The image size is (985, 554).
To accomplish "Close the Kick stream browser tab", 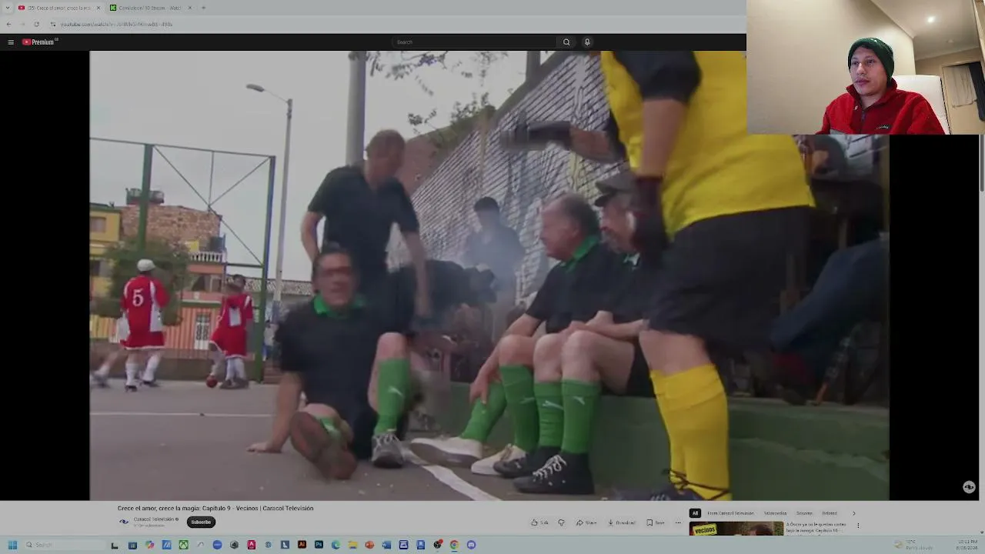I will pyautogui.click(x=190, y=8).
